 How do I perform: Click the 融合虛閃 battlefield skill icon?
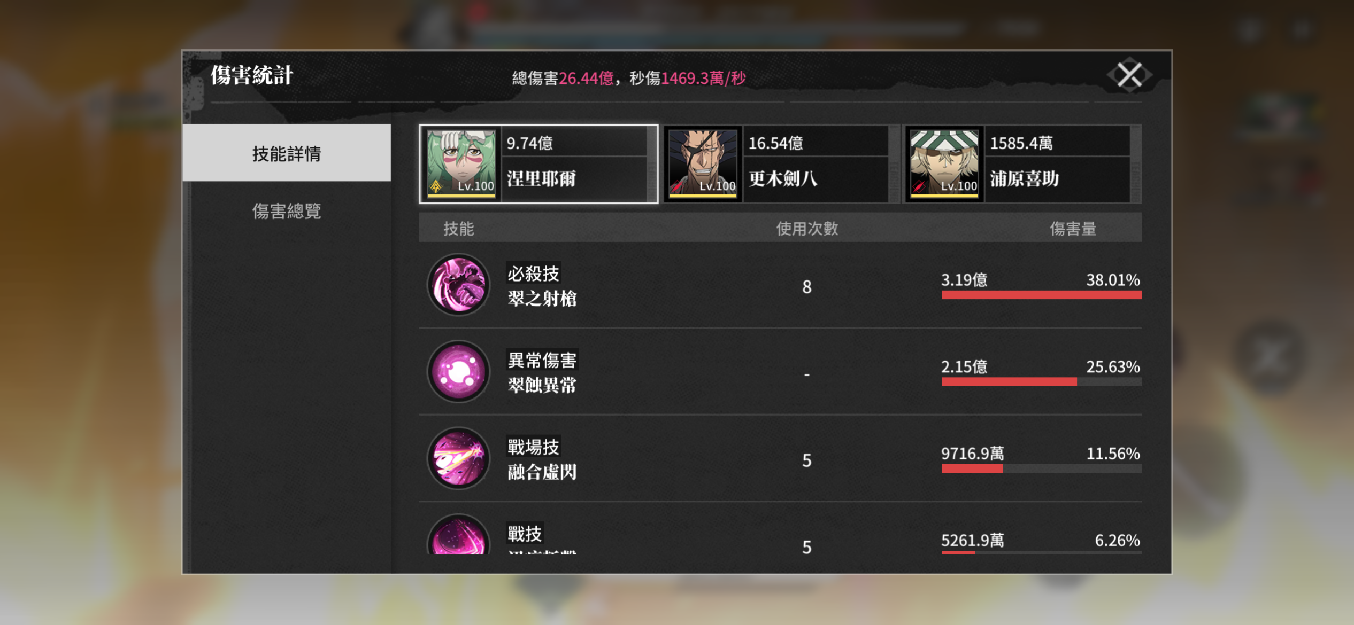point(458,458)
